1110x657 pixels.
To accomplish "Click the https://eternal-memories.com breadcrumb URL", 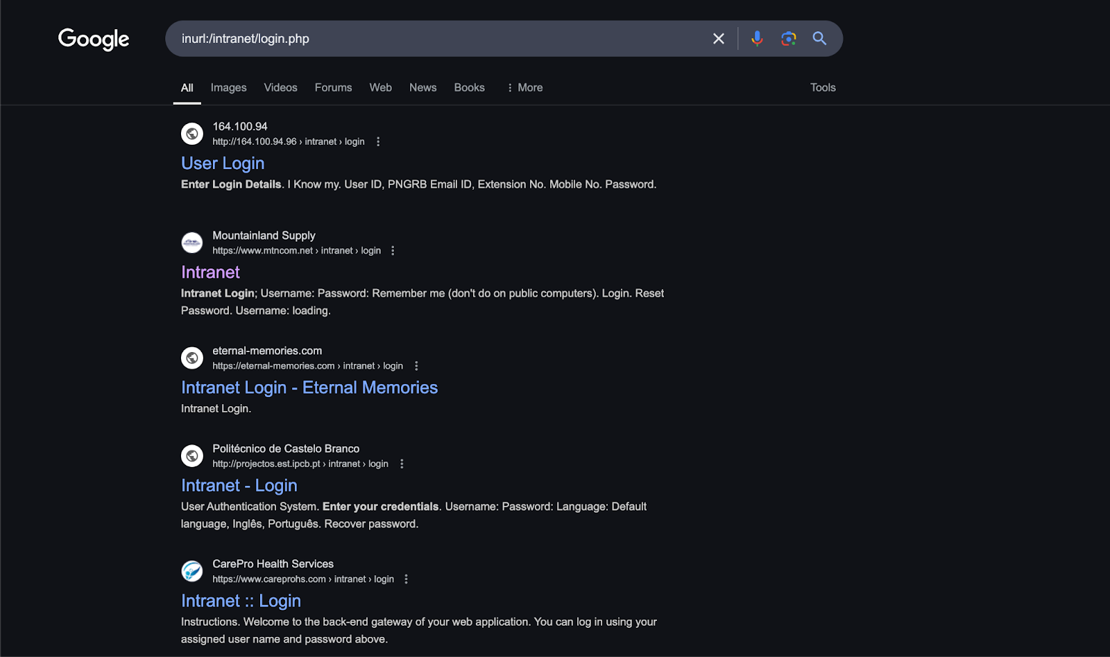I will coord(307,366).
